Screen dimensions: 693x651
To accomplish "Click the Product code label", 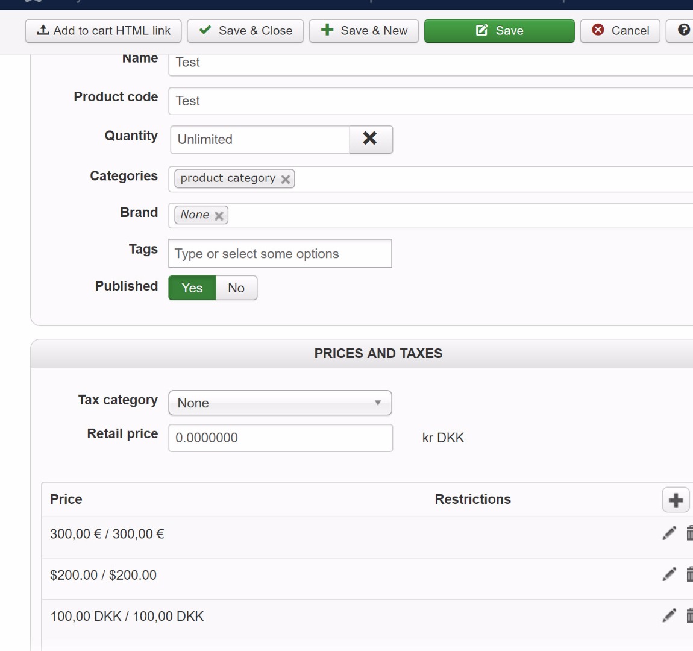I will (x=116, y=97).
